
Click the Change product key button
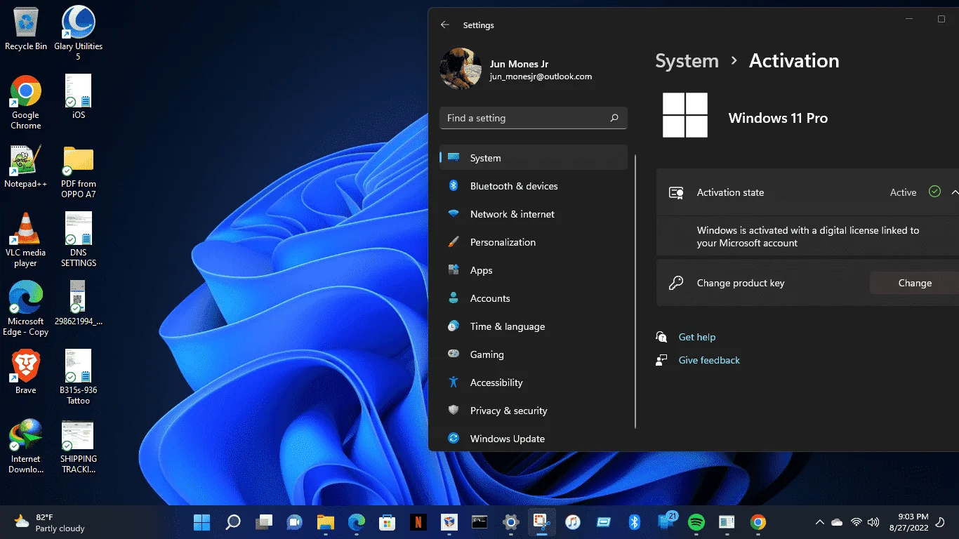[x=914, y=283]
